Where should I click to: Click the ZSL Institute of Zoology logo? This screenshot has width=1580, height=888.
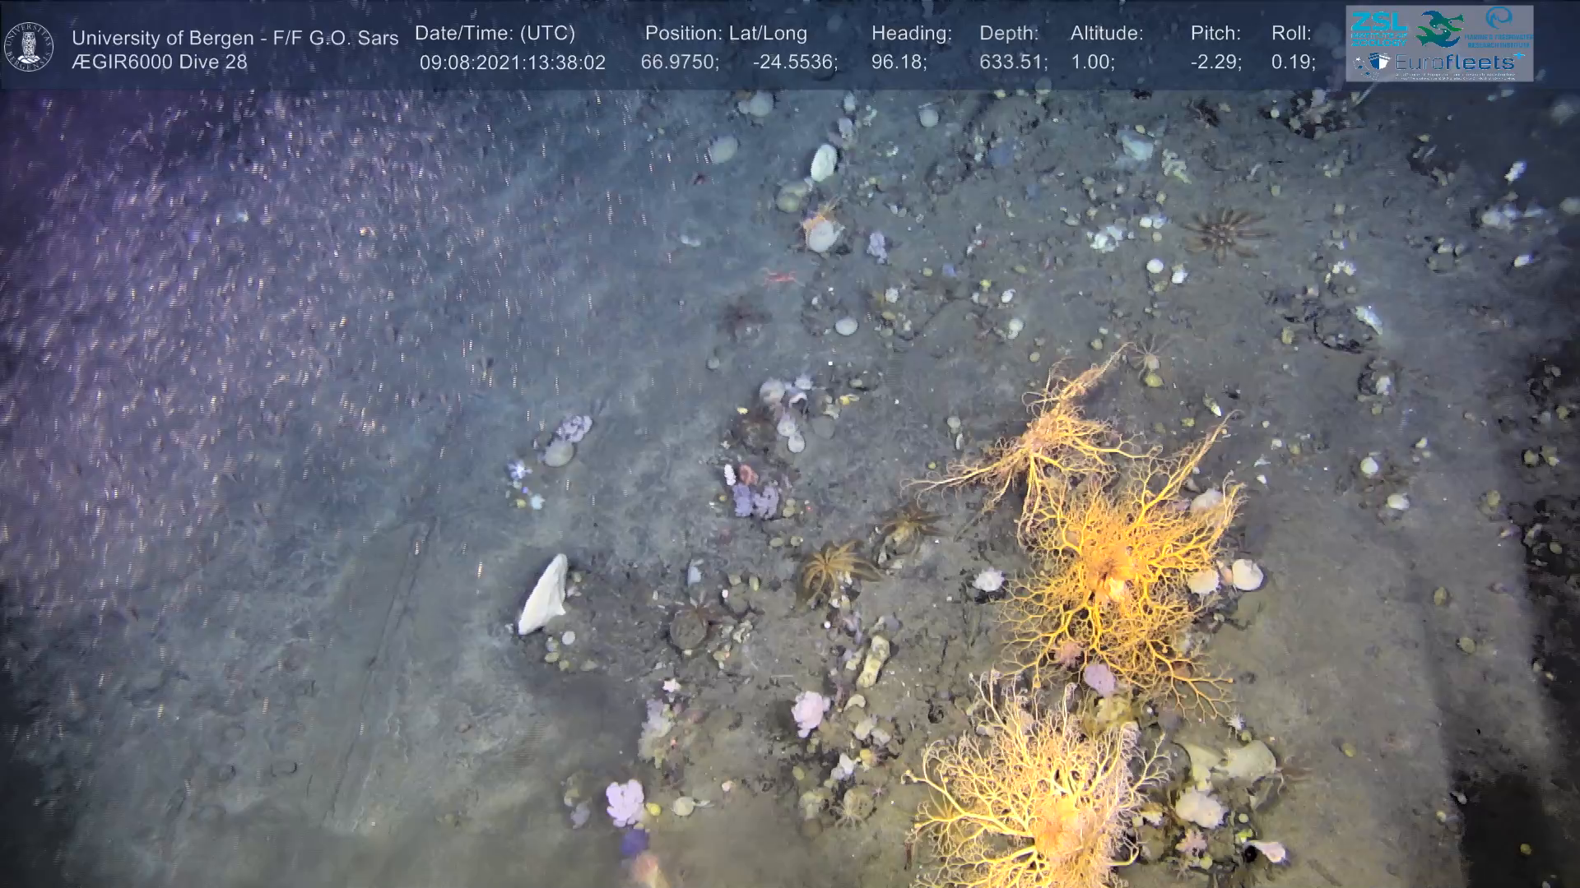[x=1378, y=29]
